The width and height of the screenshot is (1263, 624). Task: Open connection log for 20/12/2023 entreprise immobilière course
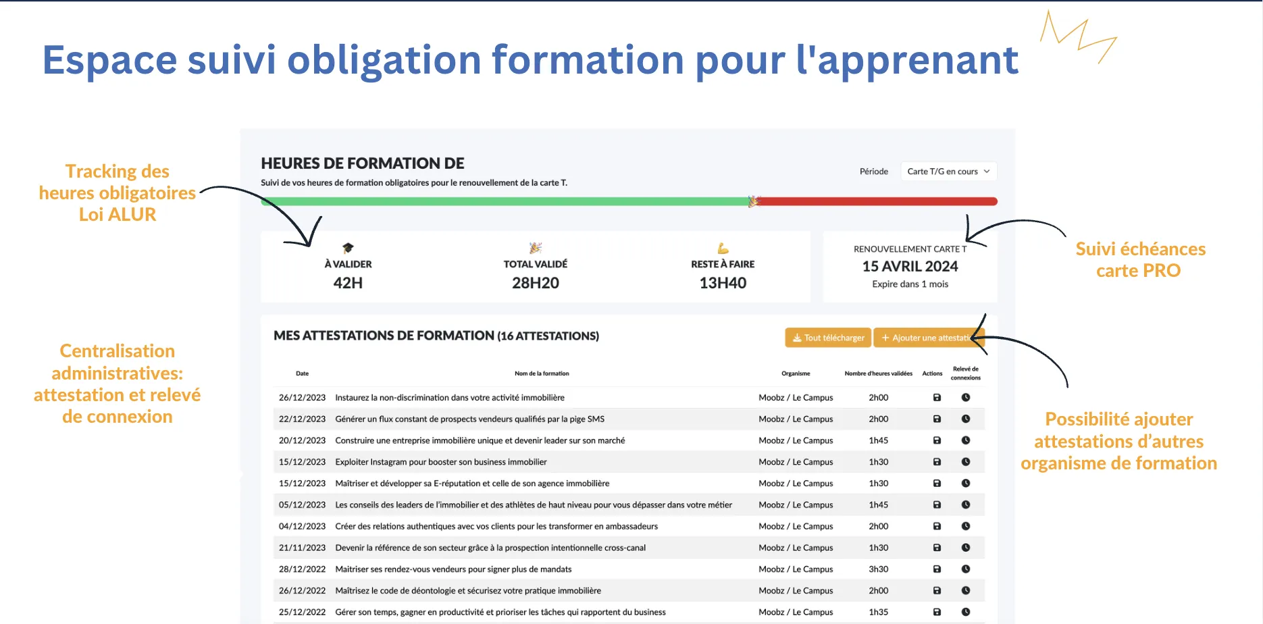coord(966,440)
